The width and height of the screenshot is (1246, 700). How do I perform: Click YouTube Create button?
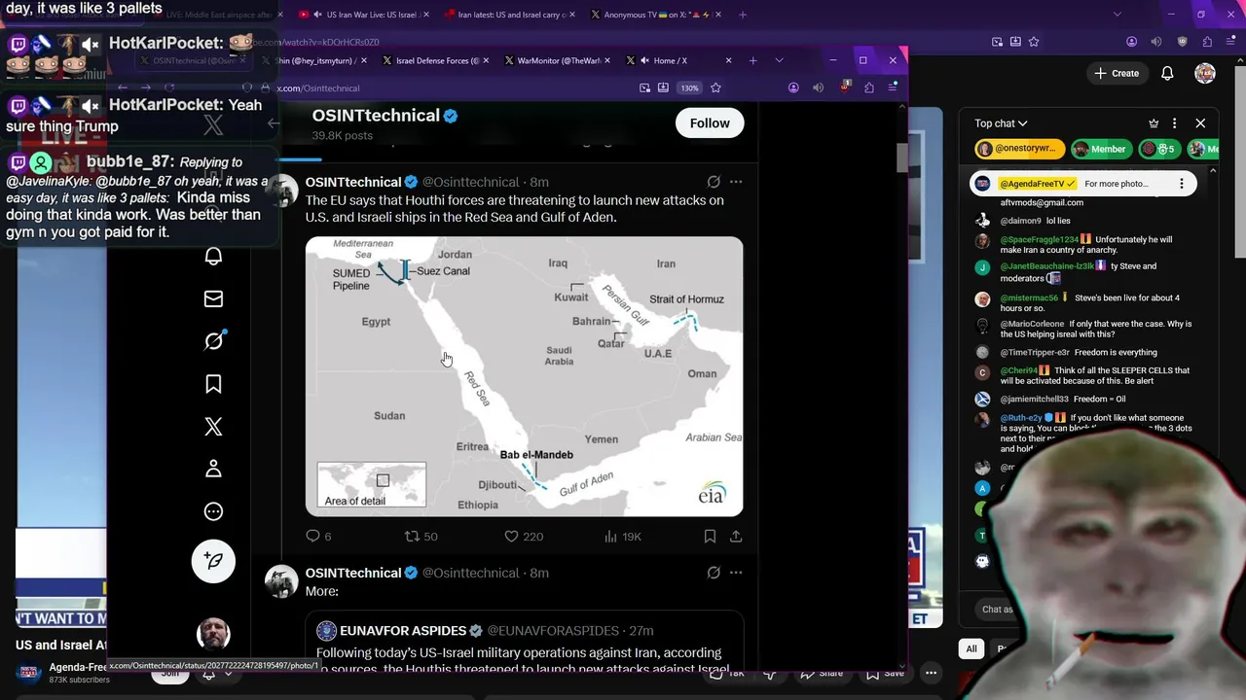tap(1116, 73)
